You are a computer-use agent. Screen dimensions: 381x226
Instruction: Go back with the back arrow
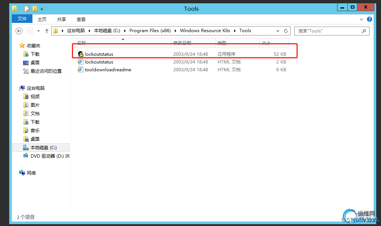click(19, 31)
